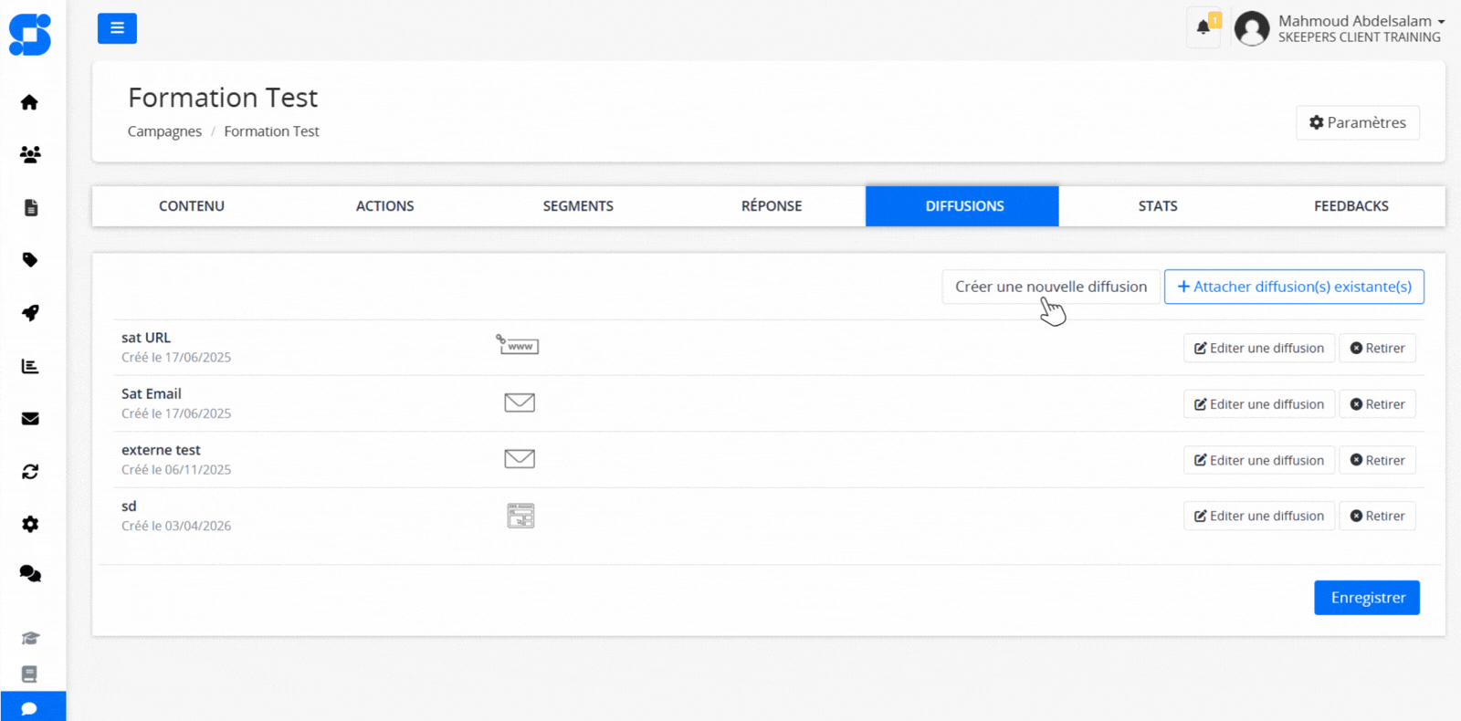Open the graduation cap icon in the sidebar

[x=29, y=638]
